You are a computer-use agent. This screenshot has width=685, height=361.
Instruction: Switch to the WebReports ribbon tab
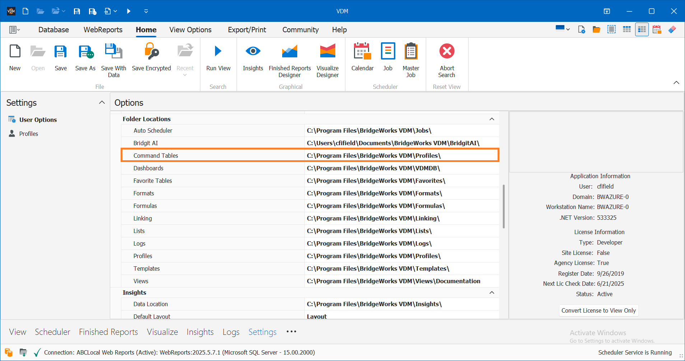pyautogui.click(x=103, y=30)
